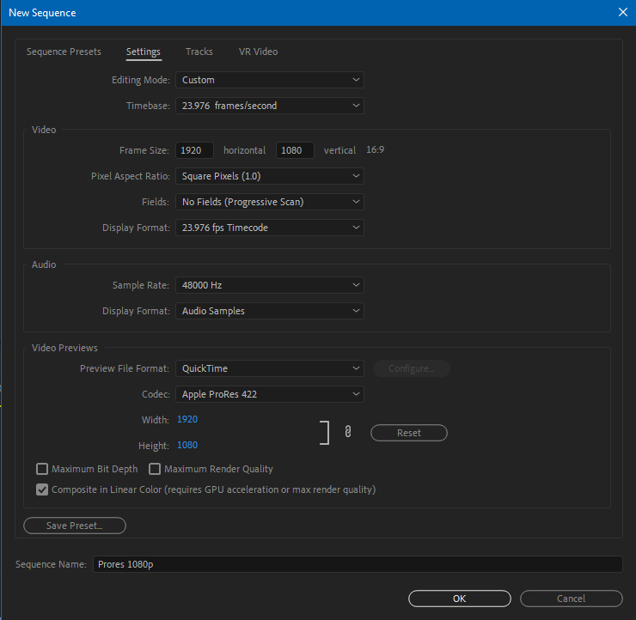
Task: Click the preview Width value 1920
Action: [x=187, y=419]
